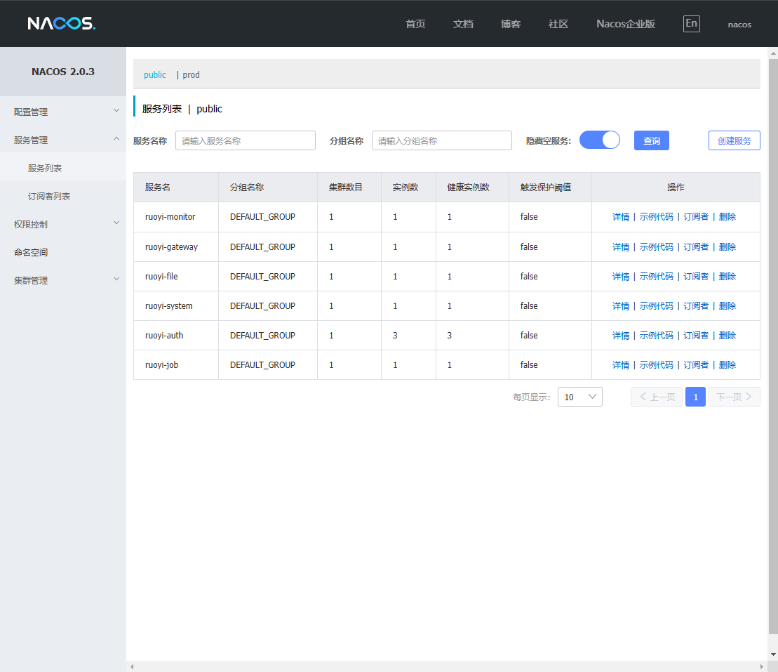
Task: Click the 触发保护阈值 column header
Action: pos(550,187)
